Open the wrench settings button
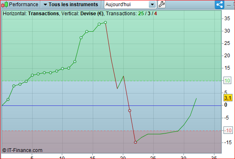The image size is (235, 159). [x=162, y=4]
